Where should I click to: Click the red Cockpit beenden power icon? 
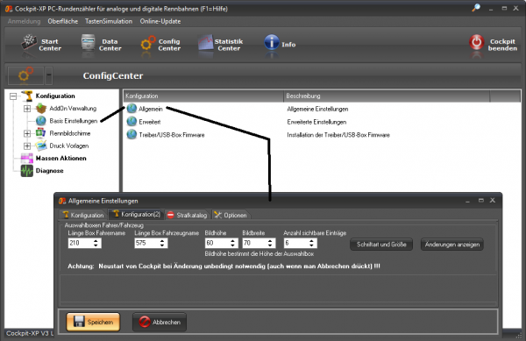[x=476, y=43]
